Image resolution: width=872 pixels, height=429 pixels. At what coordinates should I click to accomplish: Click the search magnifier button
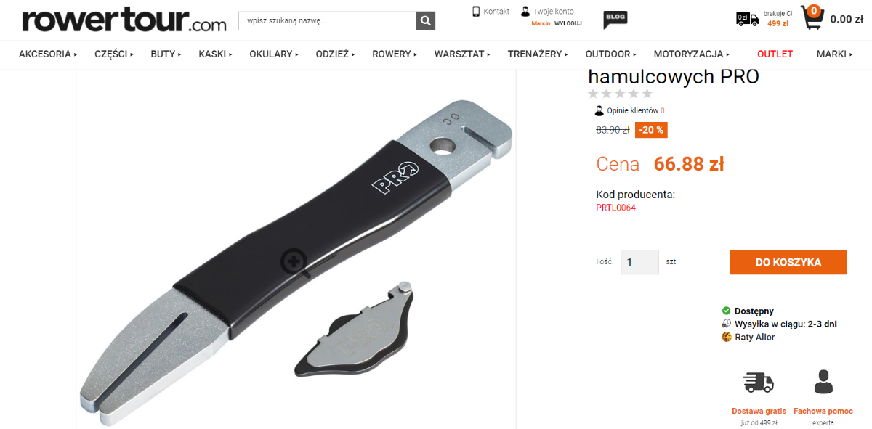426,21
